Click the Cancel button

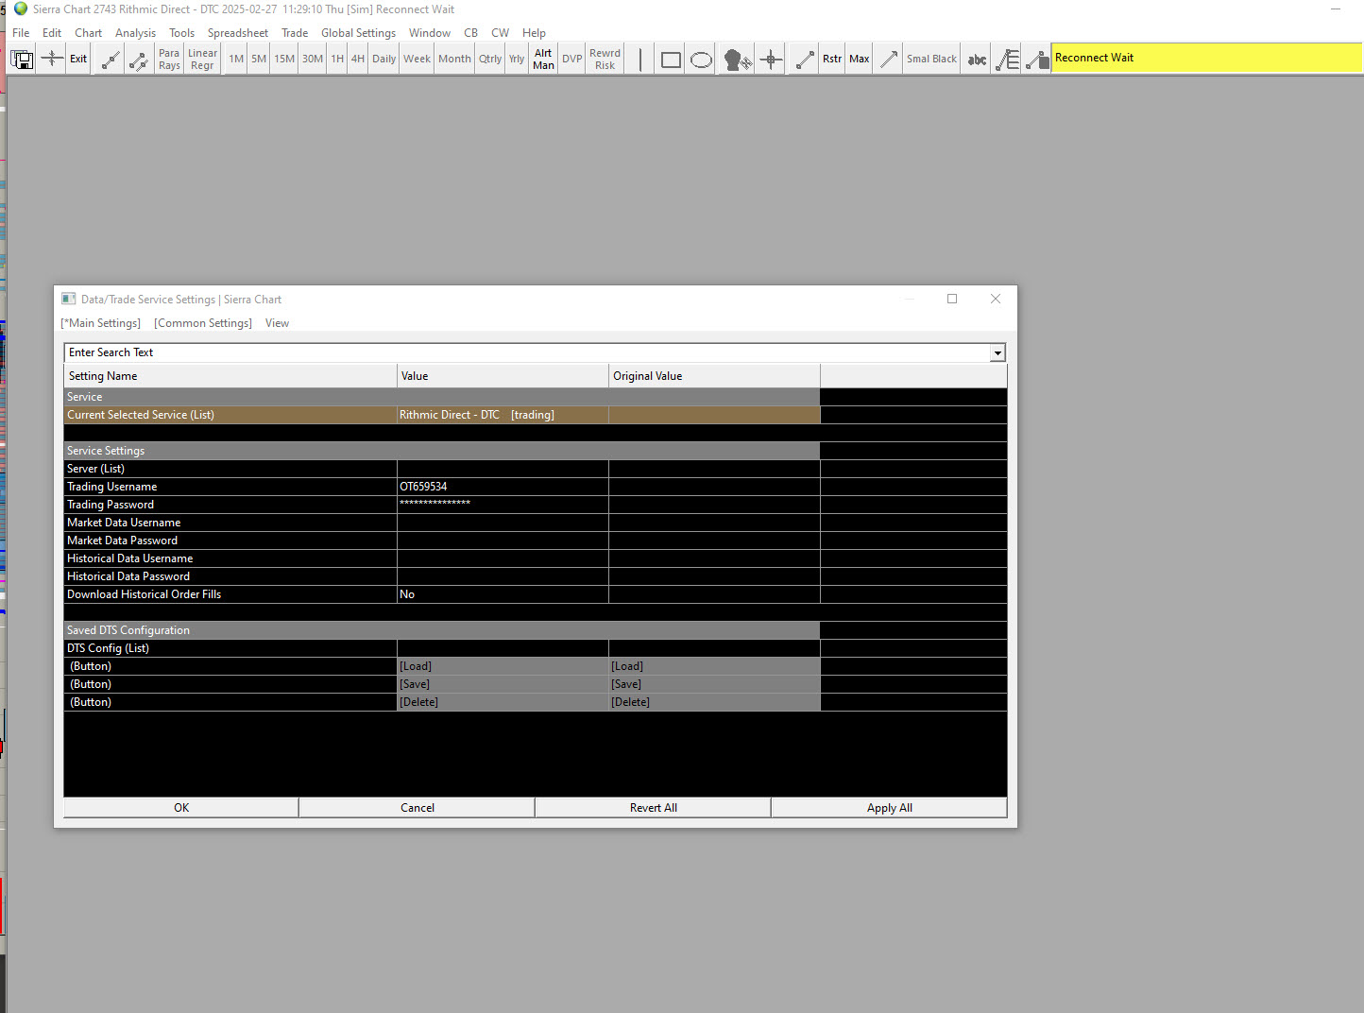(418, 808)
